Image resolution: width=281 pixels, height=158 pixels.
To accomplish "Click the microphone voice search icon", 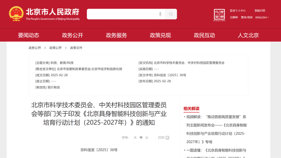I will tap(160, 14).
